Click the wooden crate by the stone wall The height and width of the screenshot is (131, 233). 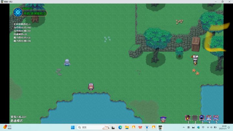pos(196,44)
